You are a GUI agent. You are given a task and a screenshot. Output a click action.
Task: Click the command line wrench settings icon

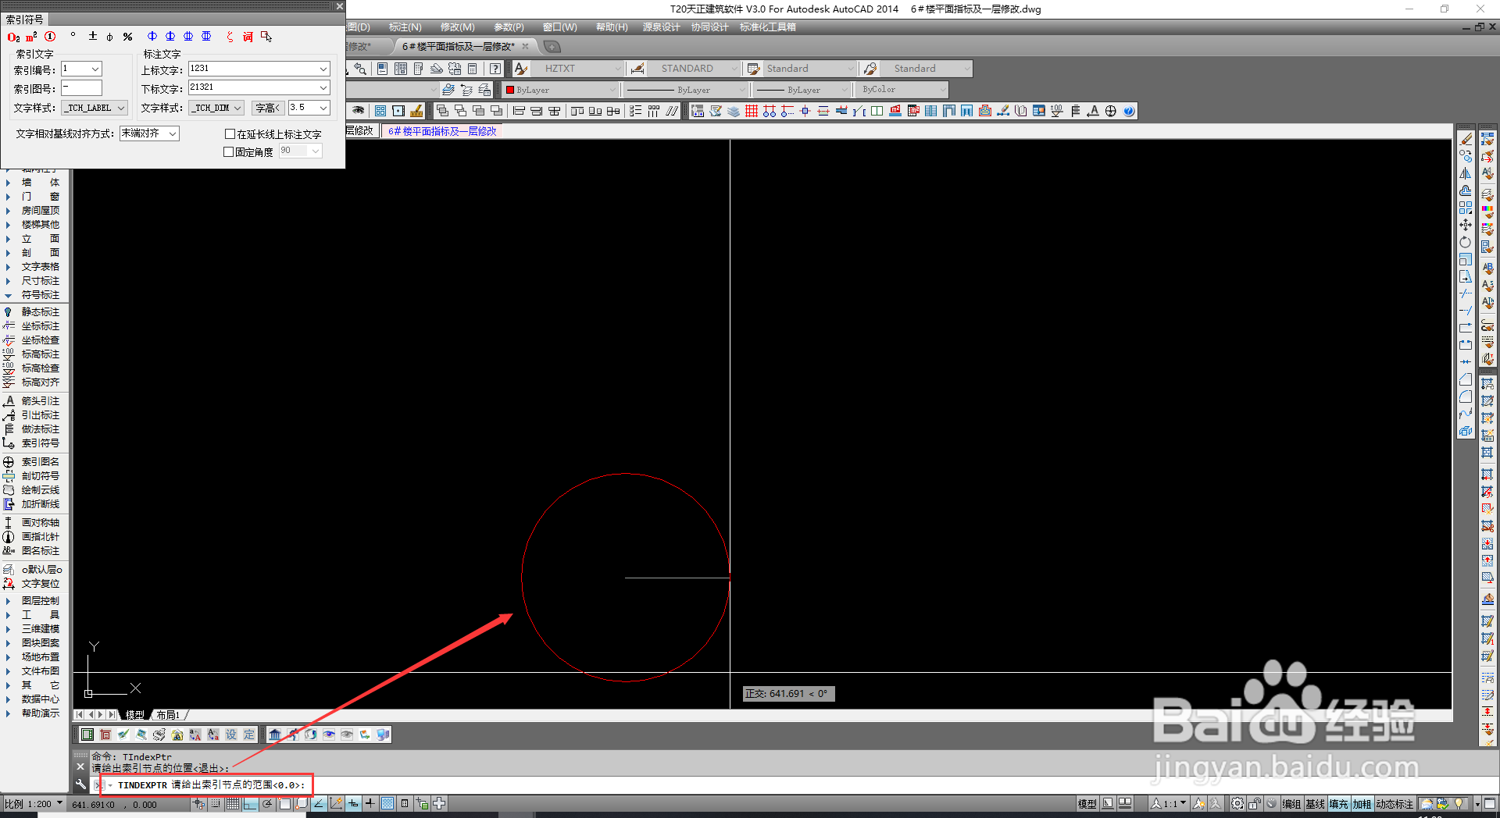click(80, 784)
